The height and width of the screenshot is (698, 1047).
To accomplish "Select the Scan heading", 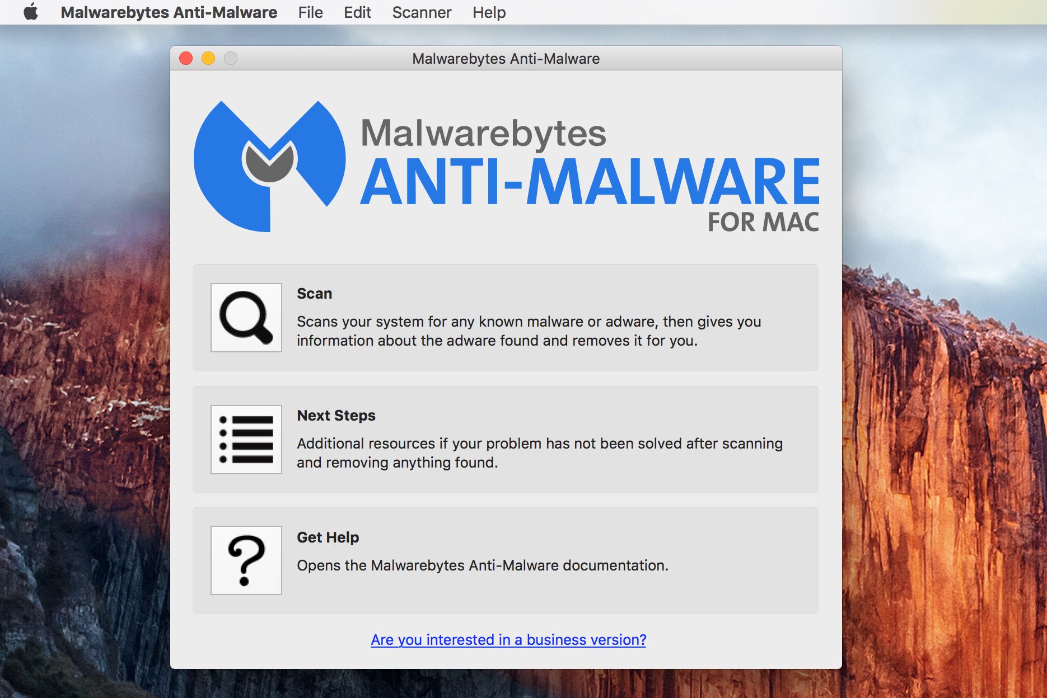I will coord(314,294).
